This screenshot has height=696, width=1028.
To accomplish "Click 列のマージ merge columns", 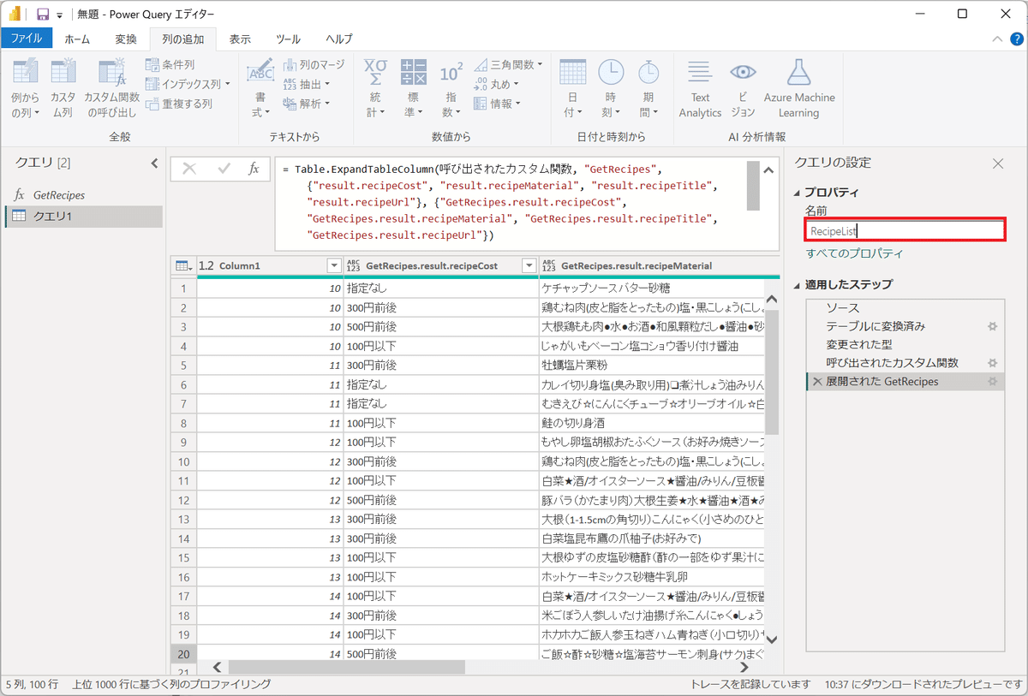I will (x=314, y=64).
